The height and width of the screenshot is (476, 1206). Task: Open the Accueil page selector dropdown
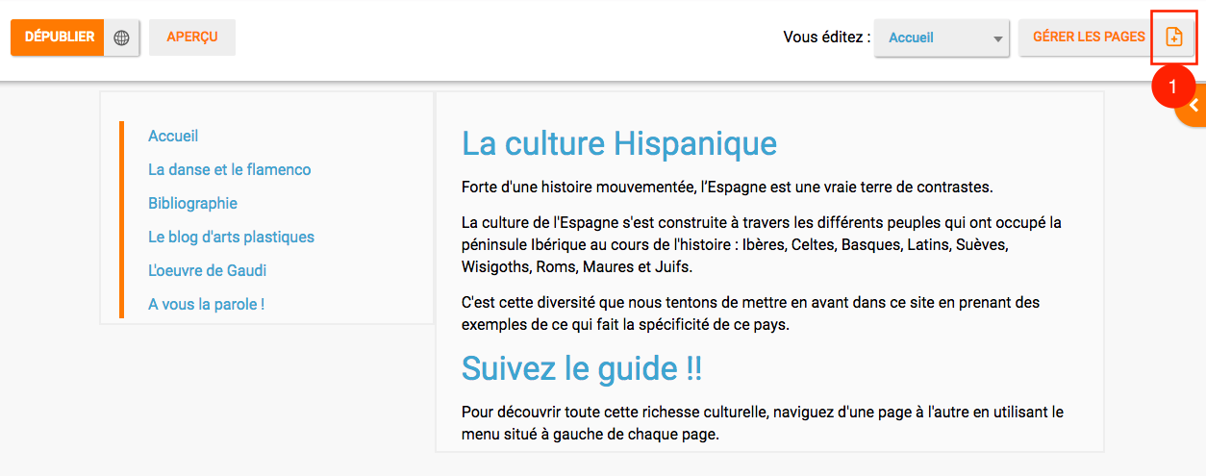(941, 38)
